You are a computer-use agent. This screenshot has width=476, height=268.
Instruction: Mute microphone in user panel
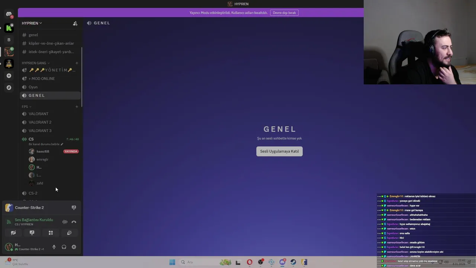[54, 247]
